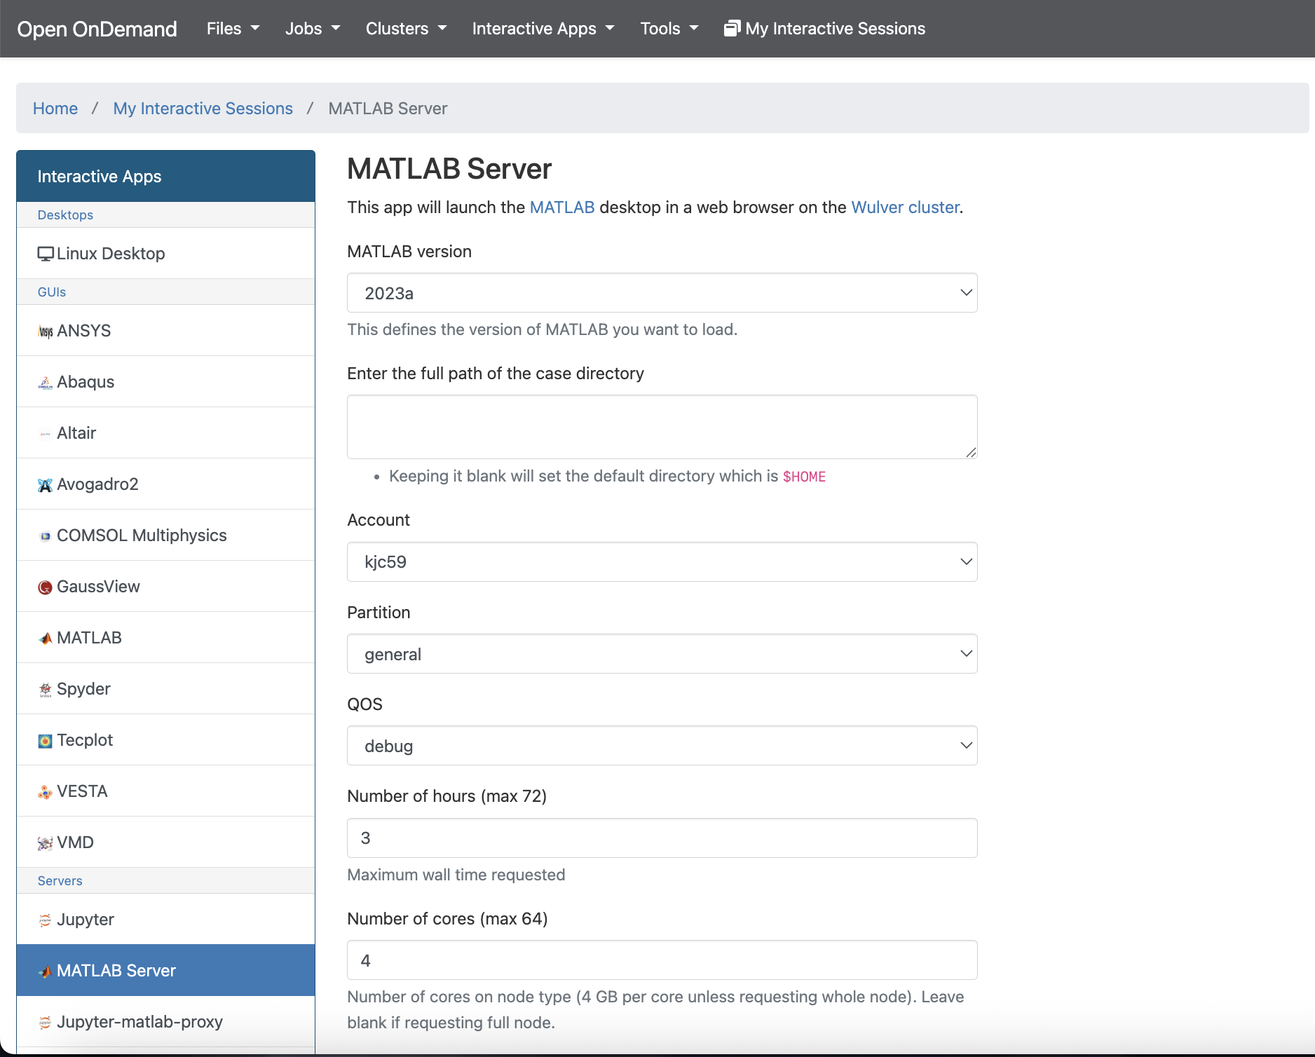Screen dimensions: 1315x1057
Task: Click the Linux Desktop monitor icon
Action: (x=46, y=254)
